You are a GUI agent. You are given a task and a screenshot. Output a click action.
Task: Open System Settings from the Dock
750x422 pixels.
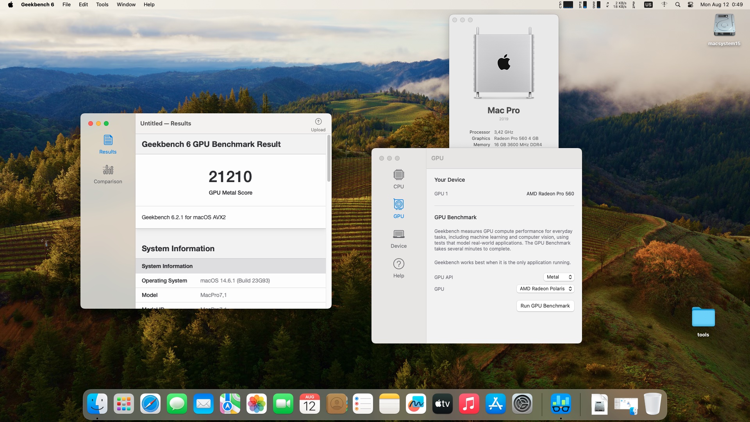click(522, 404)
